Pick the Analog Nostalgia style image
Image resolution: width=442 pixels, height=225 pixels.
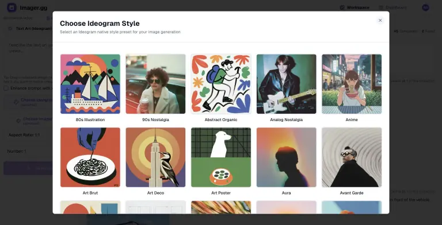click(287, 84)
